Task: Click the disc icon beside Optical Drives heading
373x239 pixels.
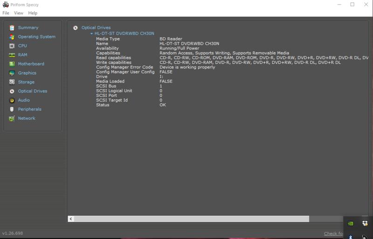Action: point(76,28)
